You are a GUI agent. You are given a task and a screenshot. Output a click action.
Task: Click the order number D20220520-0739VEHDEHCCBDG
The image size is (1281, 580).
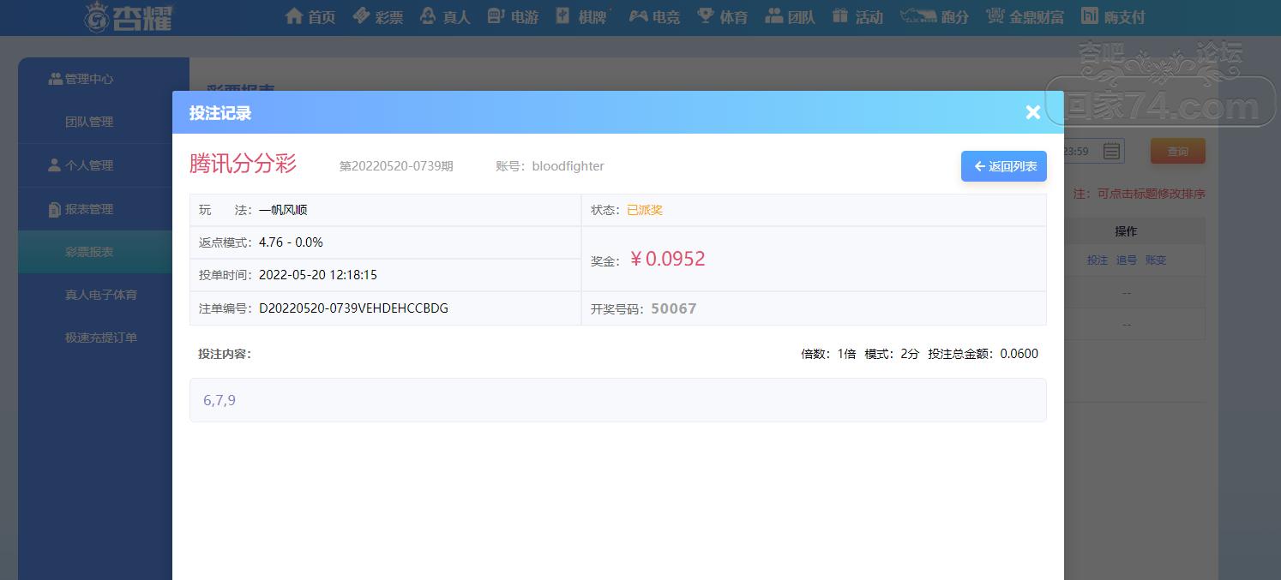[x=353, y=308]
